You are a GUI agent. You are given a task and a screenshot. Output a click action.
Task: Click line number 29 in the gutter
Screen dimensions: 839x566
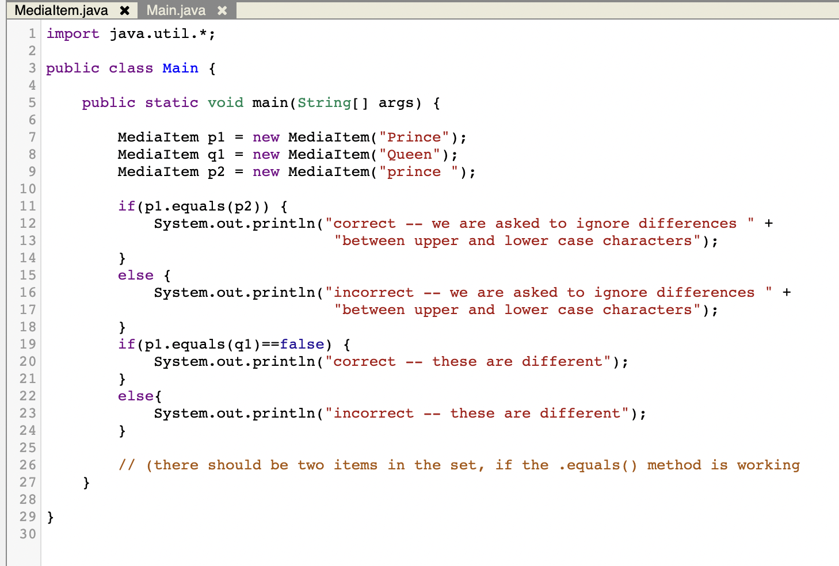click(x=27, y=517)
